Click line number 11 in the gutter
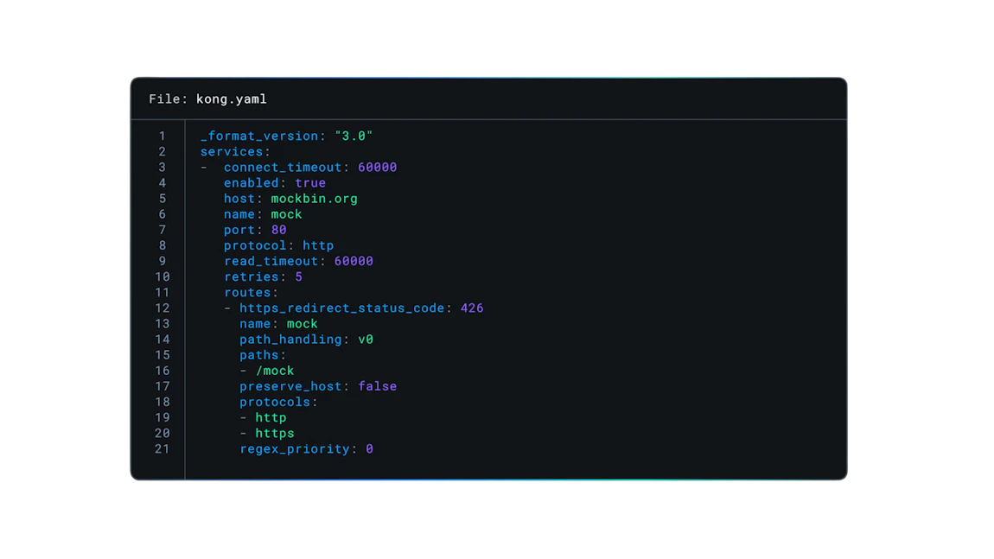Image resolution: width=994 pixels, height=559 pixels. tap(162, 293)
